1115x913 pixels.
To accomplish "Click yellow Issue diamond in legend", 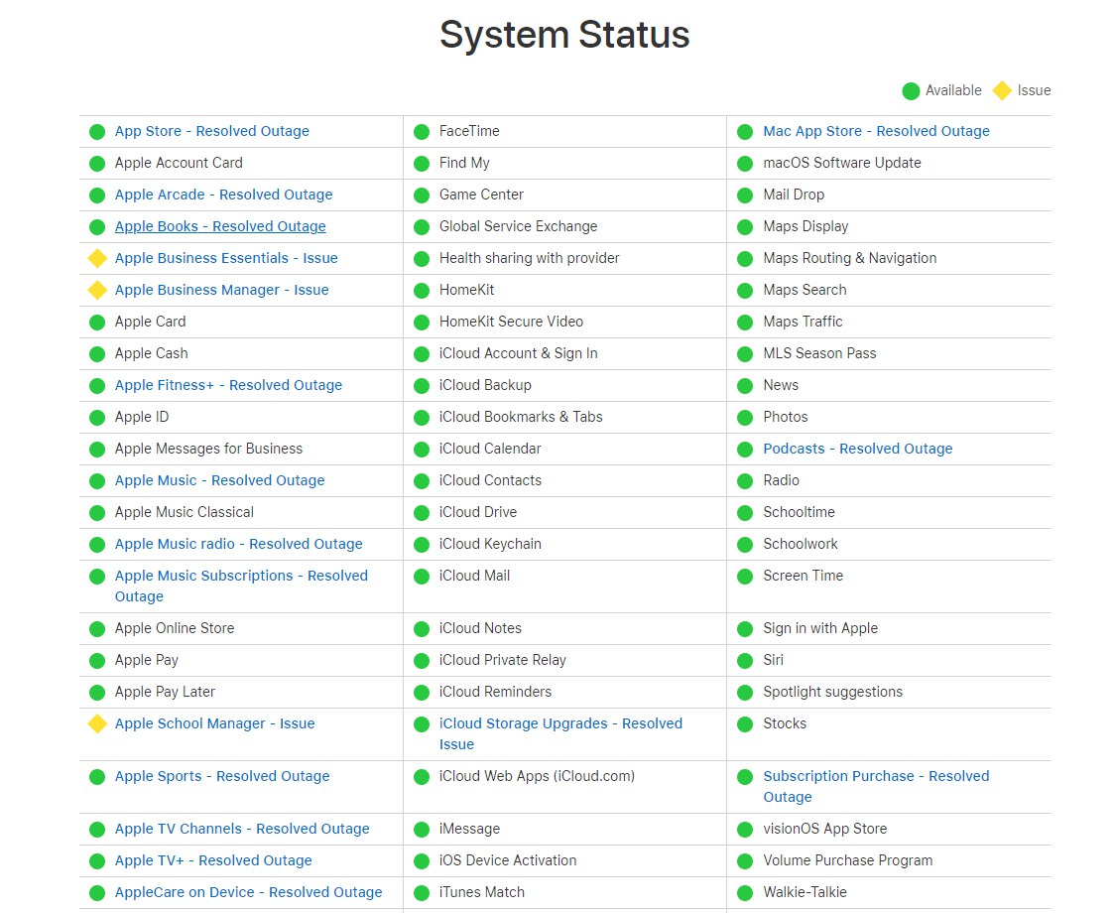I will pyautogui.click(x=1002, y=90).
